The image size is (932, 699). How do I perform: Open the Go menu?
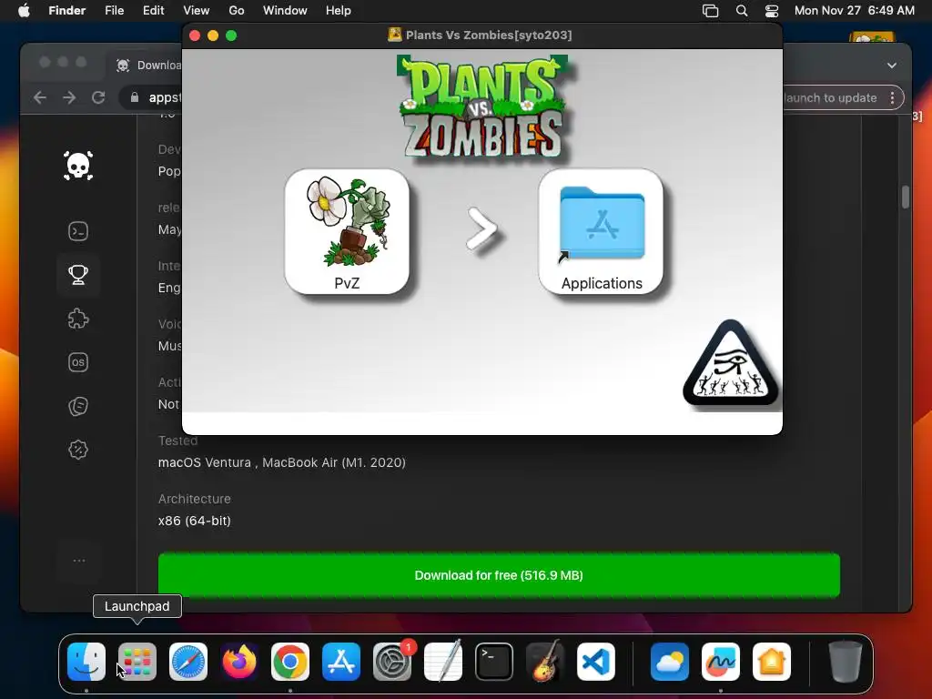coord(237,11)
